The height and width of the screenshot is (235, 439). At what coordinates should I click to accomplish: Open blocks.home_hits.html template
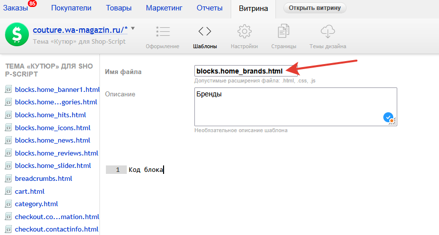[x=50, y=115]
